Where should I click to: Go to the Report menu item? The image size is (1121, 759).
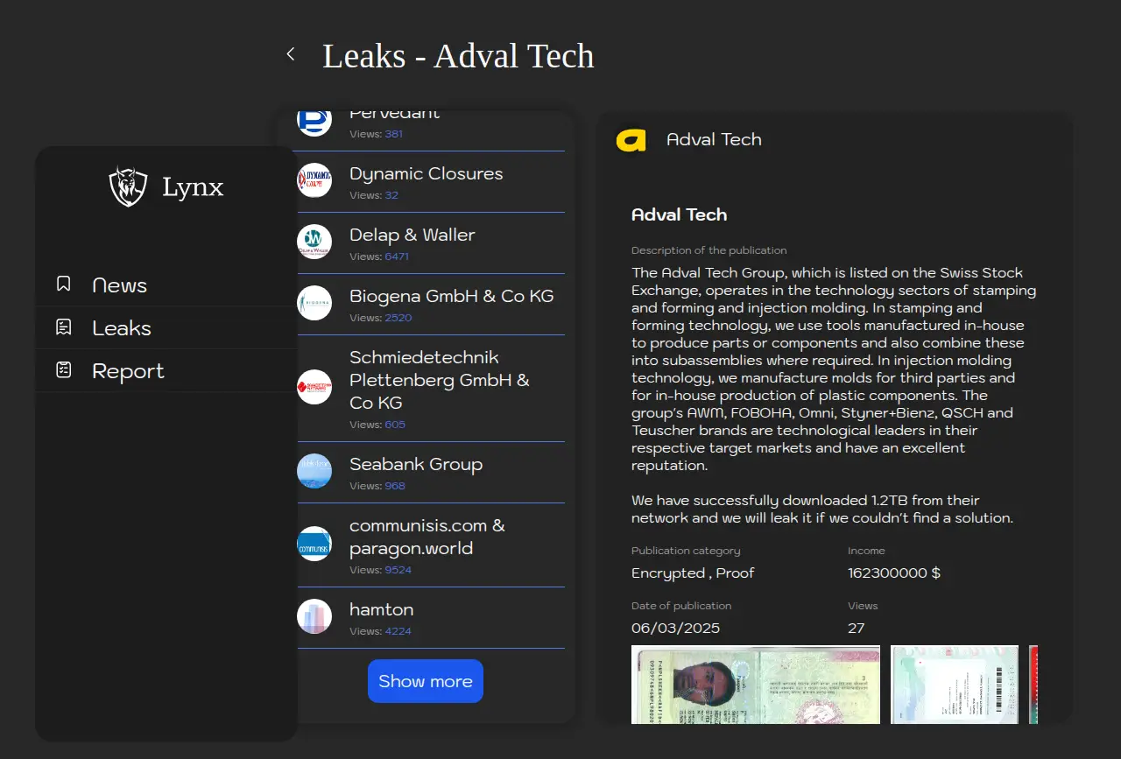128,371
